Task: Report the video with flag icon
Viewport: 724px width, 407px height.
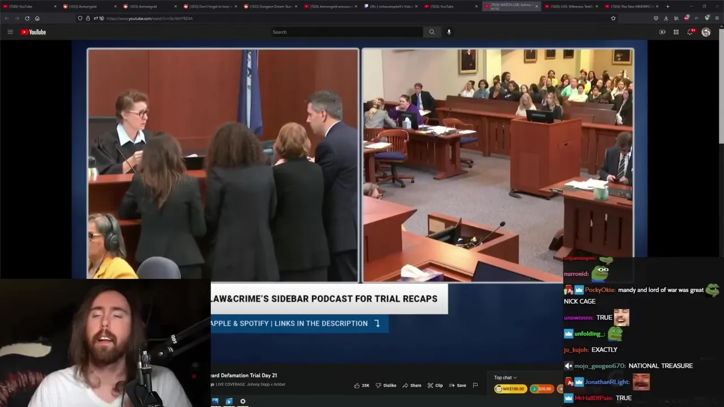Action: pyautogui.click(x=475, y=386)
